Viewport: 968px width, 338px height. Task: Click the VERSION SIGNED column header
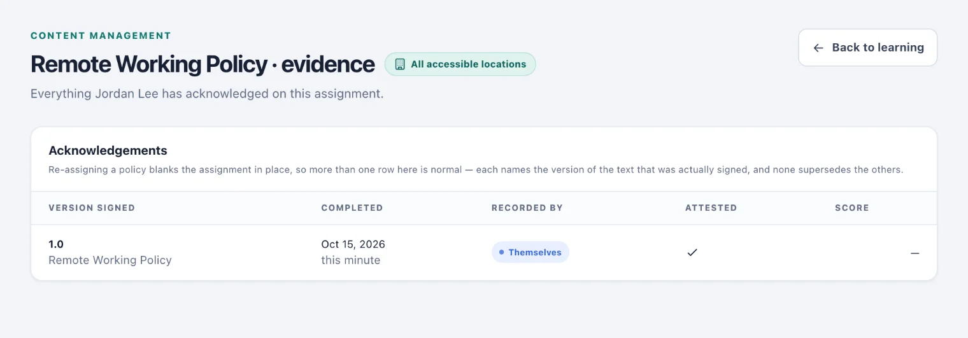(92, 208)
